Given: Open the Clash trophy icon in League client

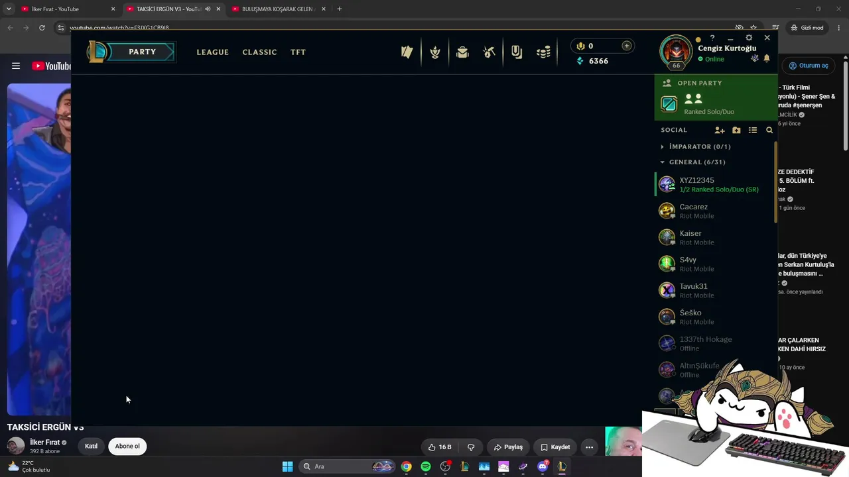Looking at the screenshot, I should [435, 52].
